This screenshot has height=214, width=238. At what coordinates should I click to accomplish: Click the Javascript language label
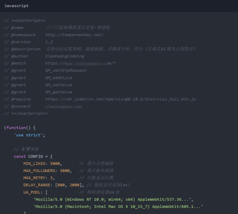(x=16, y=6)
